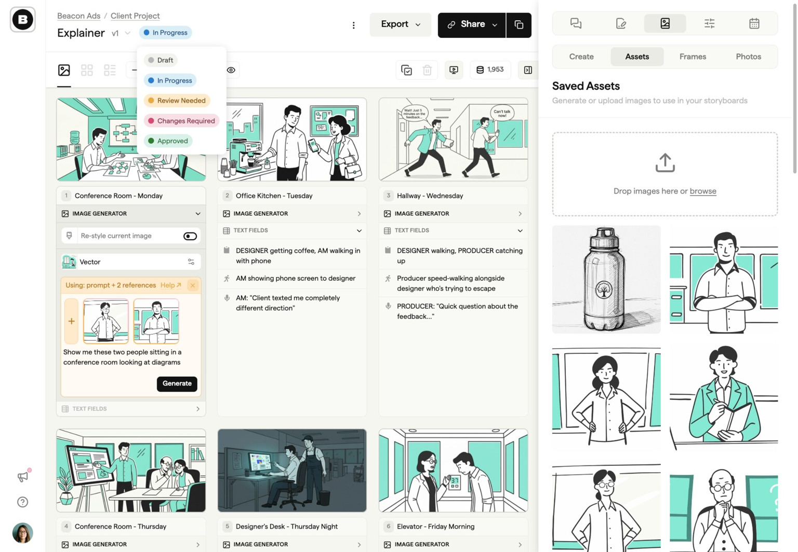This screenshot has width=798, height=552.
Task: Switch to grid layout view
Action: (87, 70)
